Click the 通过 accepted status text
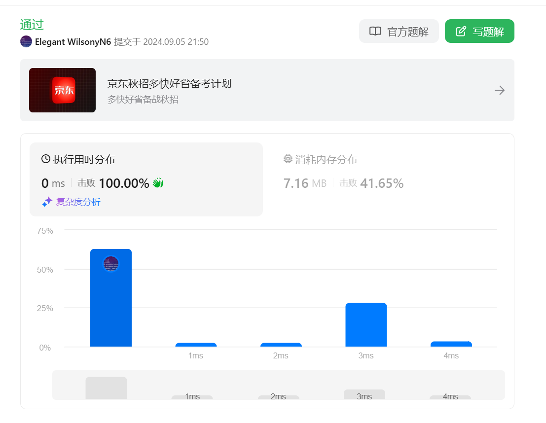The image size is (546, 423). [32, 25]
